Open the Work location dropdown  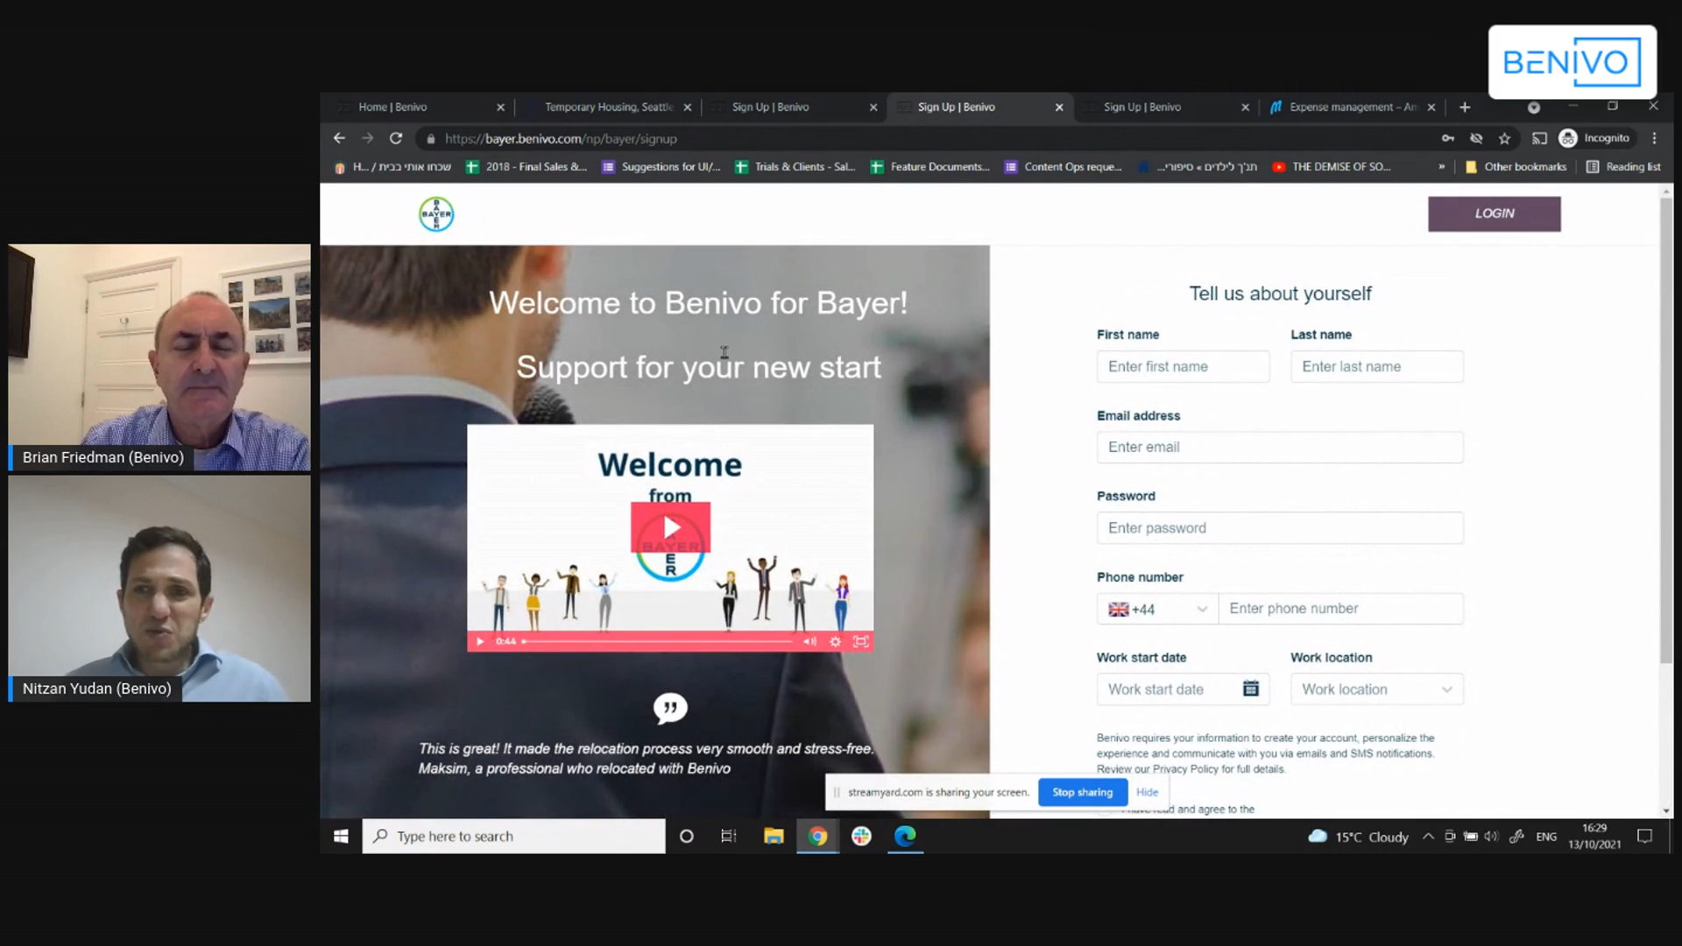pyautogui.click(x=1376, y=689)
